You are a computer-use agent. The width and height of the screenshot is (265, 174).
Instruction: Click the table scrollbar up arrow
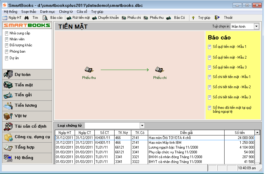[x=257, y=132]
